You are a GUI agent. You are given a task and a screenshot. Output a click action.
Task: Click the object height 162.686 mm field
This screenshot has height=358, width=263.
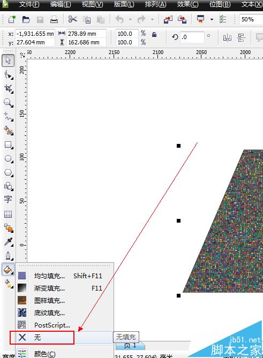pyautogui.click(x=86, y=42)
